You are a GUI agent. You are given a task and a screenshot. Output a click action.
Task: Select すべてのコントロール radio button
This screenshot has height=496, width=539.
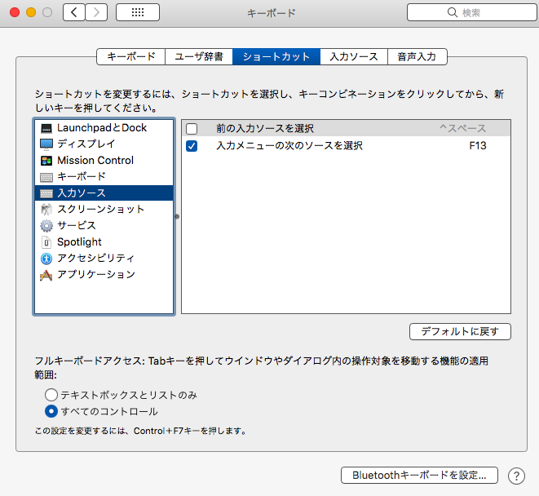point(51,411)
